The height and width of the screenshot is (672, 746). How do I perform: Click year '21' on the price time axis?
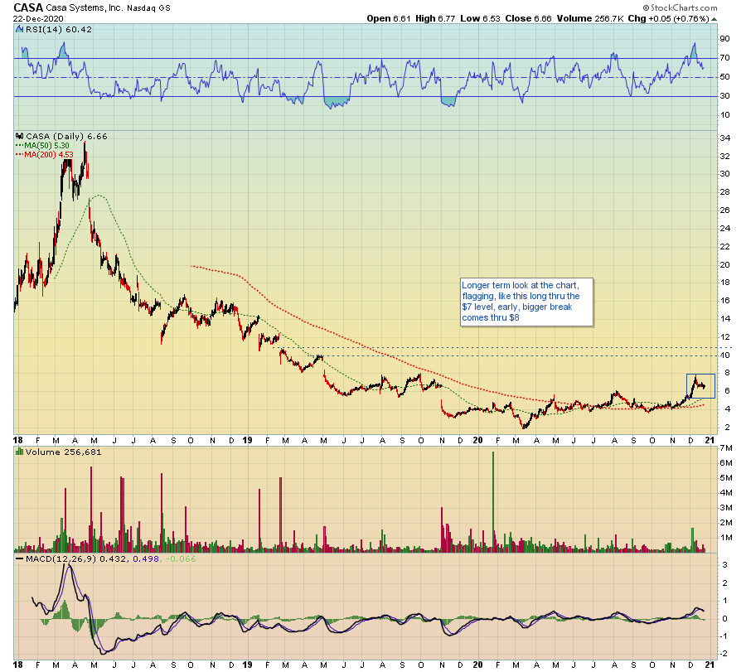(x=710, y=440)
